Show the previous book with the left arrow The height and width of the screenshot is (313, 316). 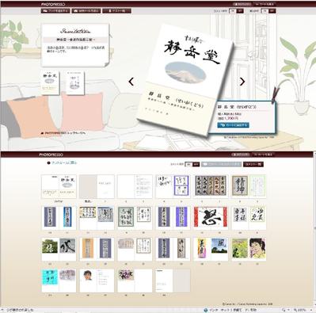pyautogui.click(x=131, y=82)
